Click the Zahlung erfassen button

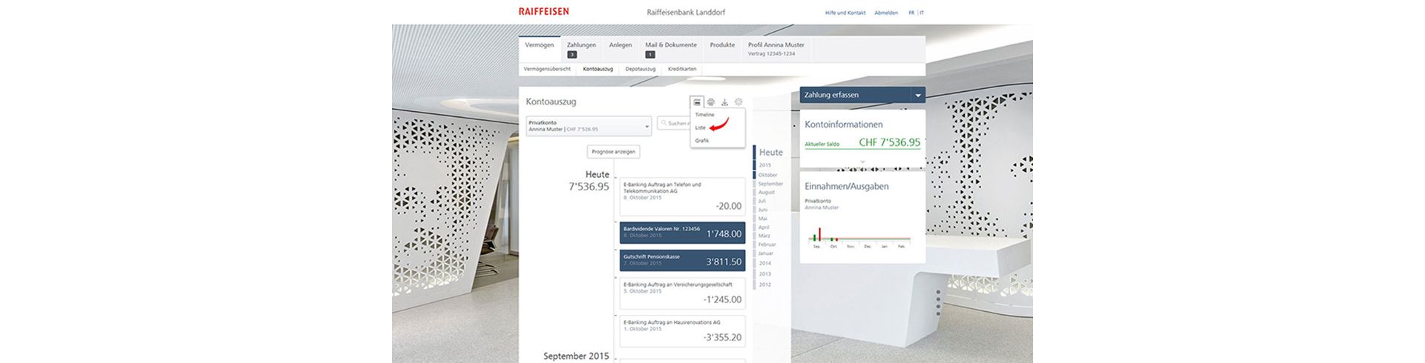(x=856, y=96)
